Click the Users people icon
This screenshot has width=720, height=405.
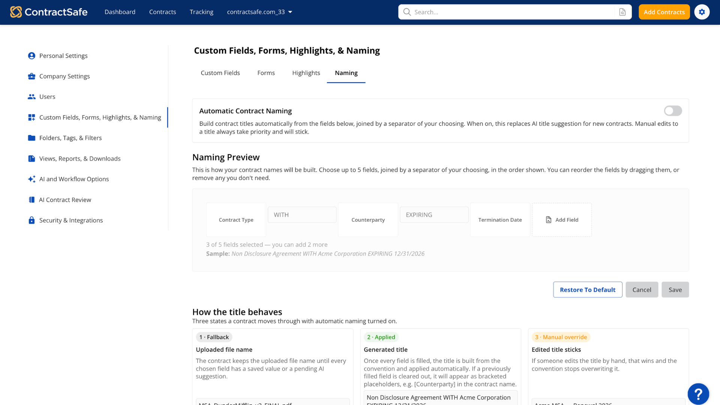(31, 97)
